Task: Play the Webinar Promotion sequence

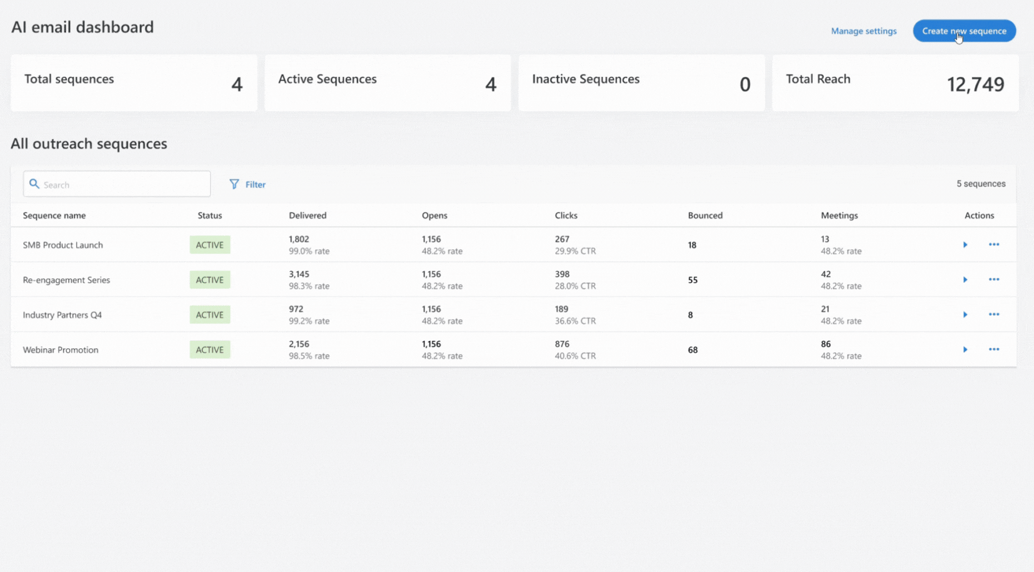Action: 965,350
